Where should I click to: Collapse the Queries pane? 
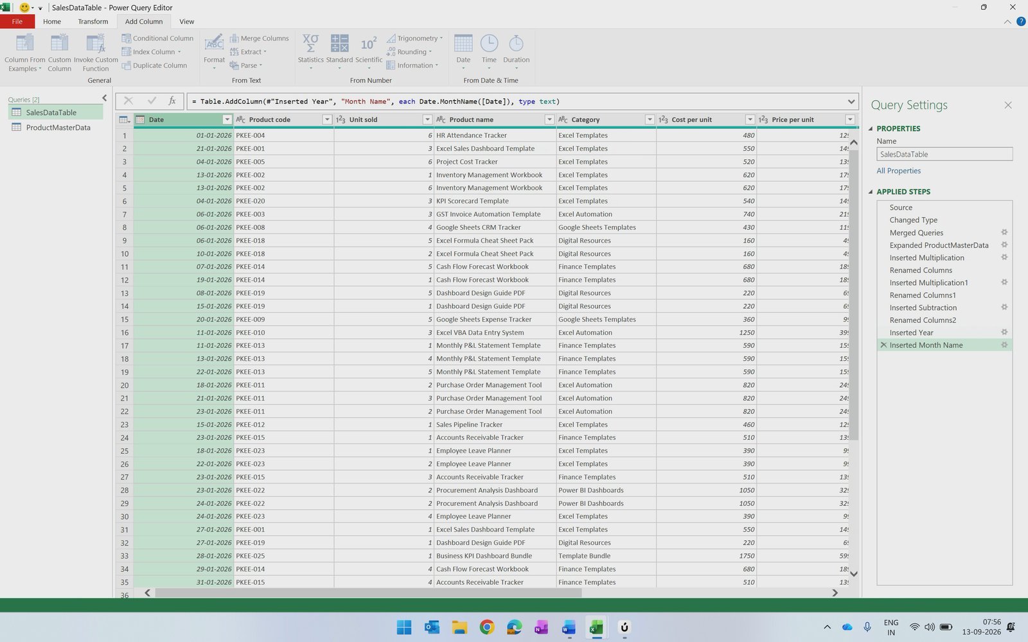tap(104, 98)
